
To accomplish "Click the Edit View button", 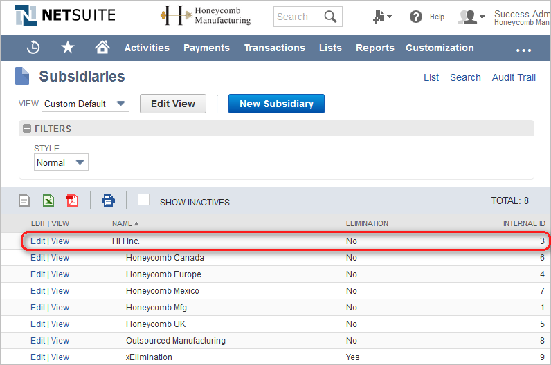I will 173,104.
